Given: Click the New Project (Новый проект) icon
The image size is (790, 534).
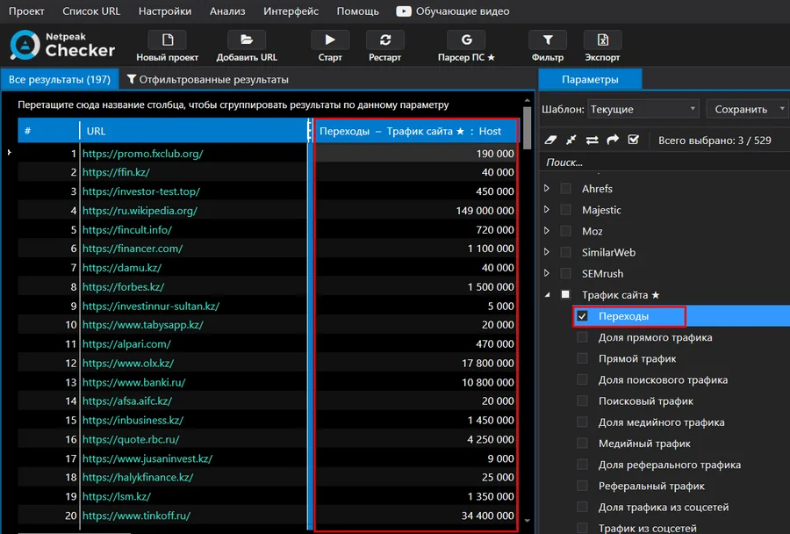Looking at the screenshot, I should pos(168,40).
